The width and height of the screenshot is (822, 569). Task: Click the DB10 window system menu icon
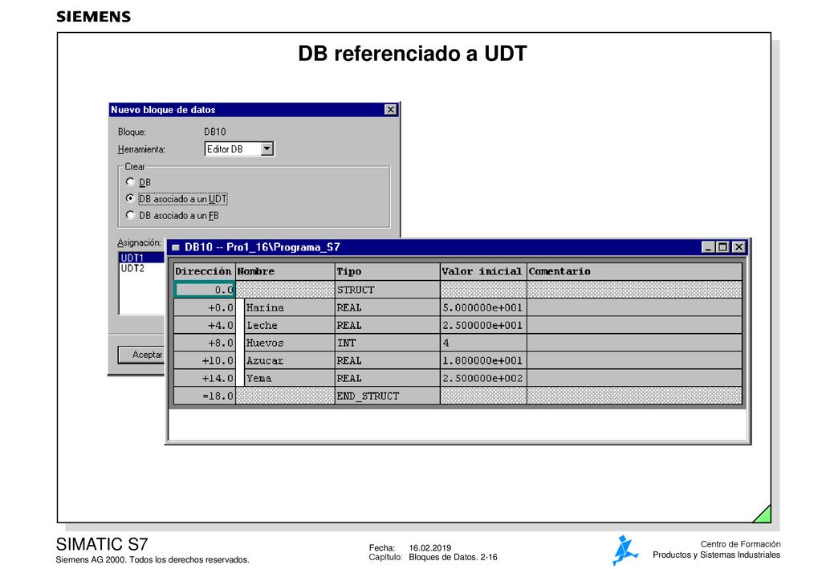pyautogui.click(x=176, y=247)
